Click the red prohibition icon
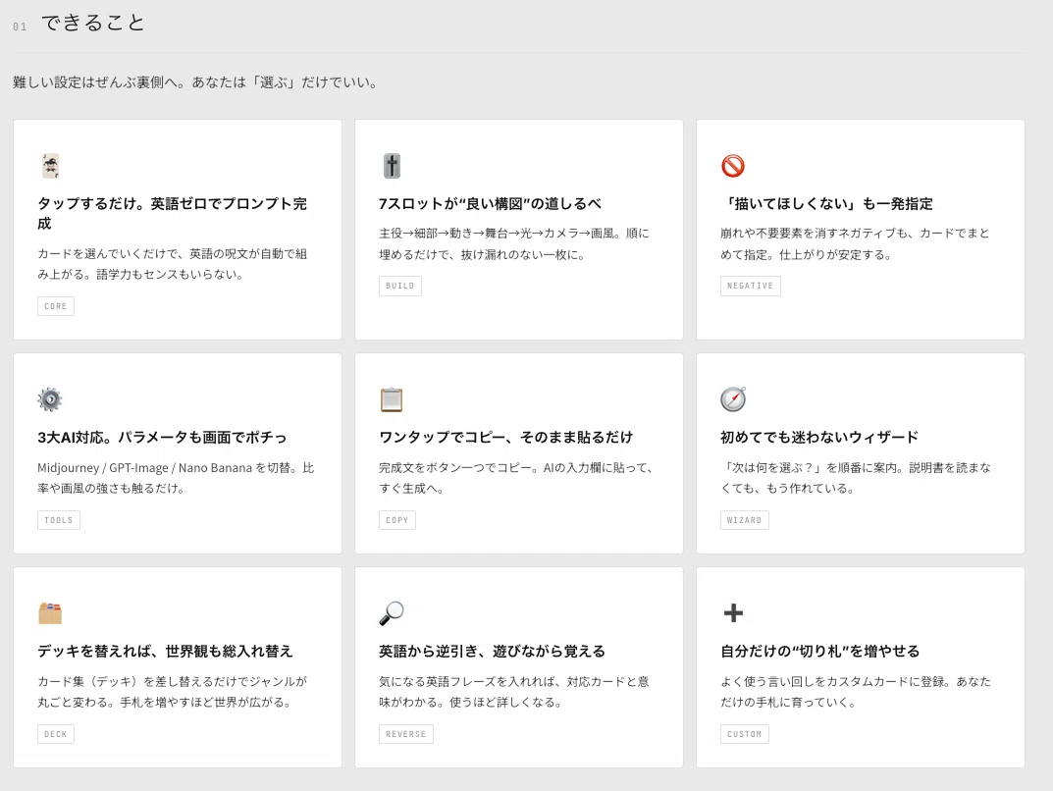Viewport: 1053px width, 791px height. click(733, 166)
